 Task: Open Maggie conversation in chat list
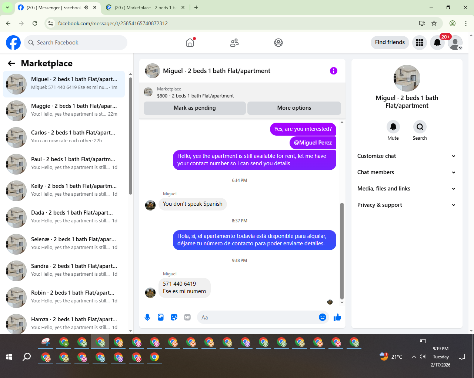pos(64,111)
